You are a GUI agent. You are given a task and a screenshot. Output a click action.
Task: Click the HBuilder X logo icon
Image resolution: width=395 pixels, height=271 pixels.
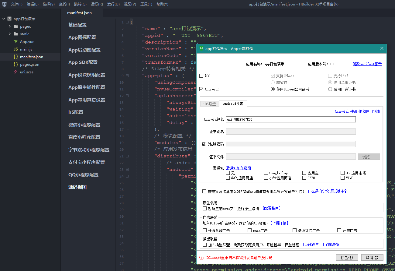[5, 4]
